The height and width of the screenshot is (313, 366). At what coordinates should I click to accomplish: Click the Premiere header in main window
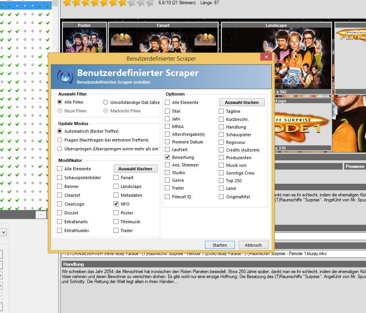[355, 166]
